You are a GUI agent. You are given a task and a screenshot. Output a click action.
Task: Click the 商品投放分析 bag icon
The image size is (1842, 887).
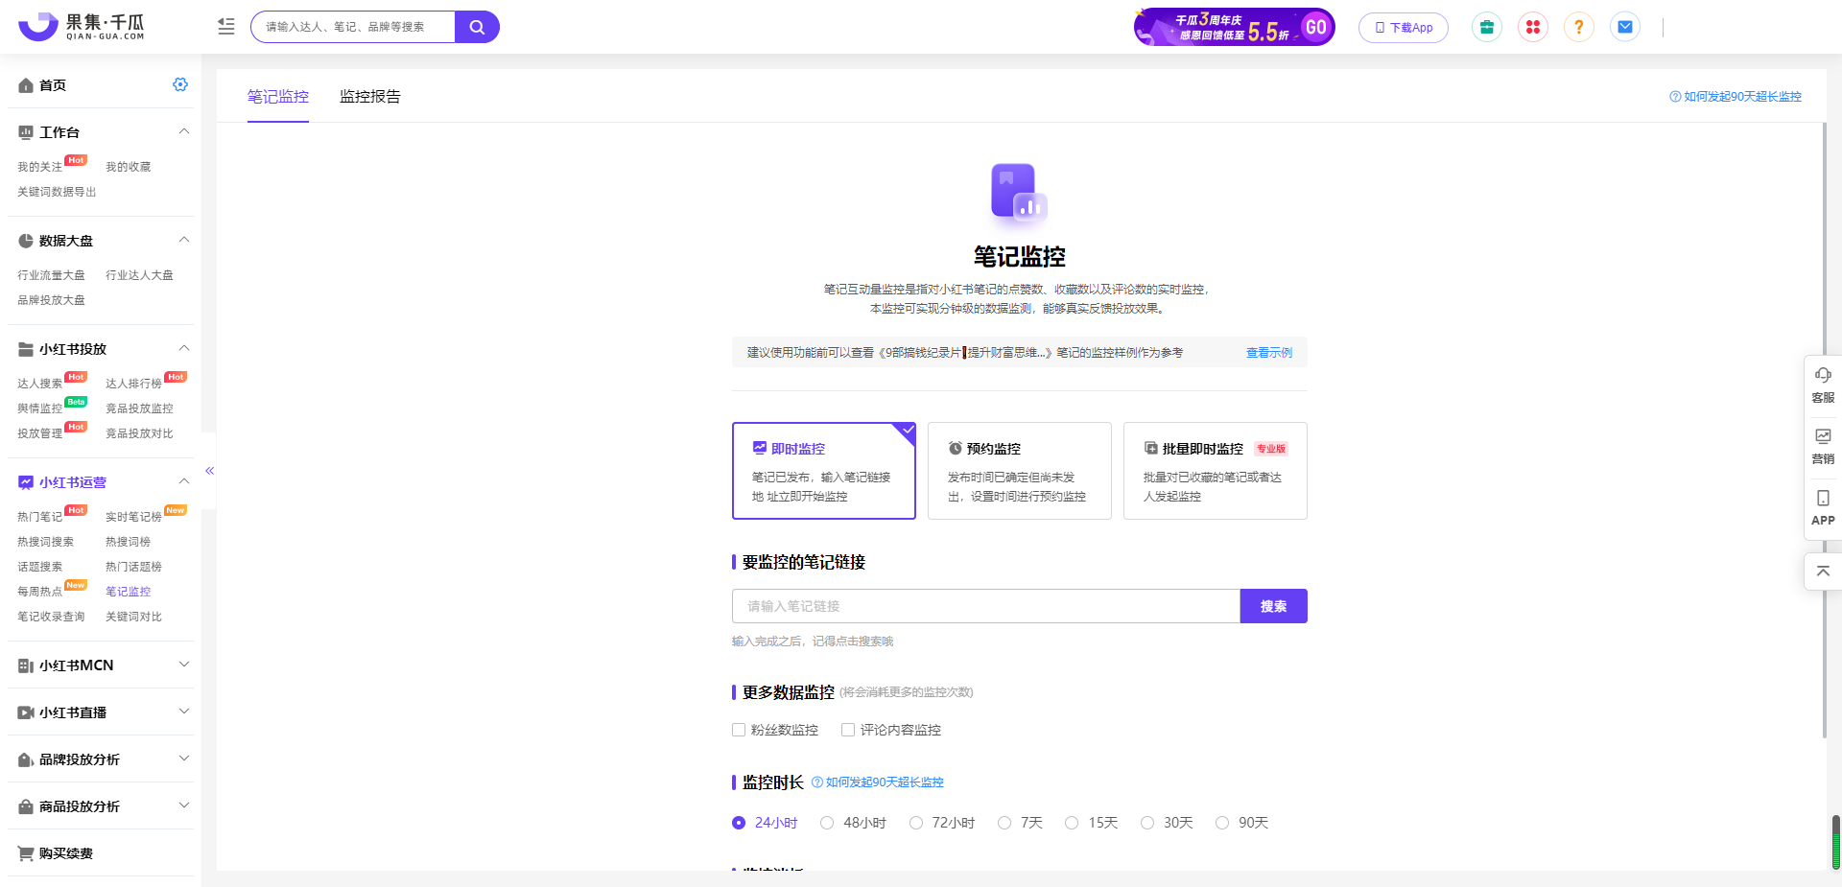click(26, 806)
